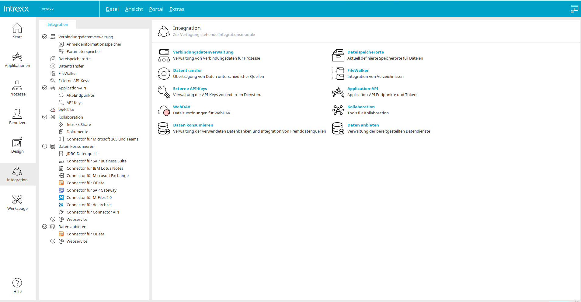Open the Extras menu
The height and width of the screenshot is (302, 581).
tap(177, 9)
